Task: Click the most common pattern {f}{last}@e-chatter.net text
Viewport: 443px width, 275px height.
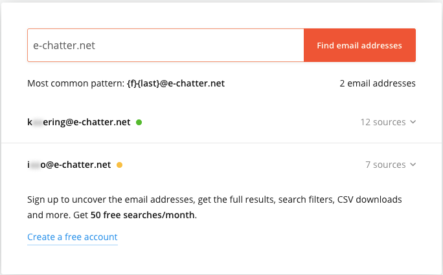Action: [x=176, y=83]
